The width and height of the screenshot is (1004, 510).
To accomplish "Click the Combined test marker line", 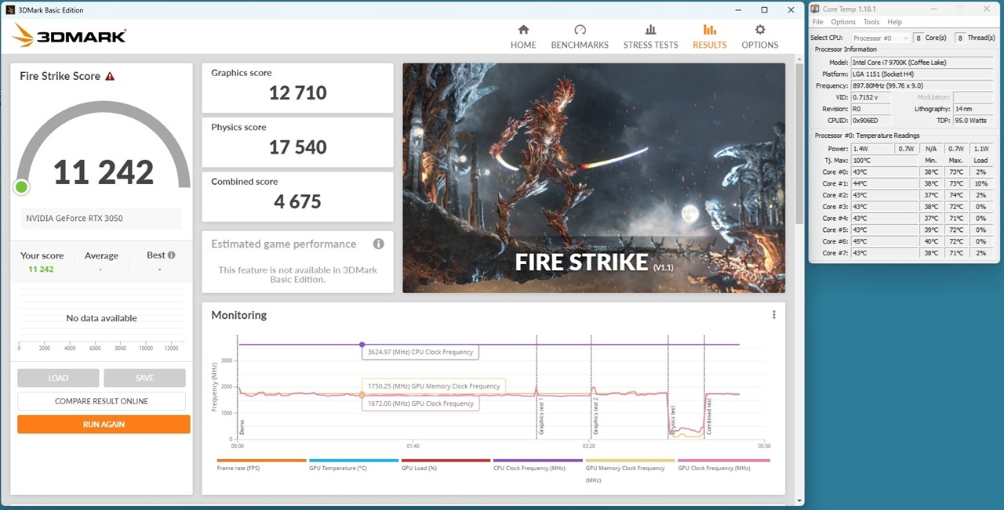I will coord(704,388).
